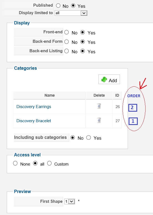Enable Including sub categories Yes option
The height and width of the screenshot is (215, 153).
click(88, 137)
